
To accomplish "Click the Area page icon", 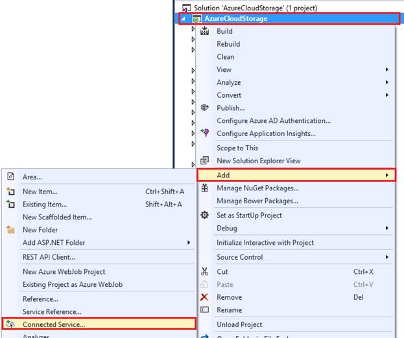I will 10,177.
